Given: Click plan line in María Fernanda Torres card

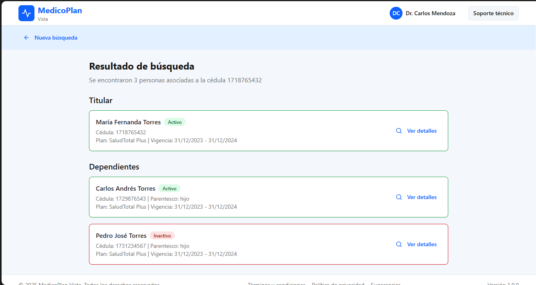Looking at the screenshot, I should coord(166,140).
